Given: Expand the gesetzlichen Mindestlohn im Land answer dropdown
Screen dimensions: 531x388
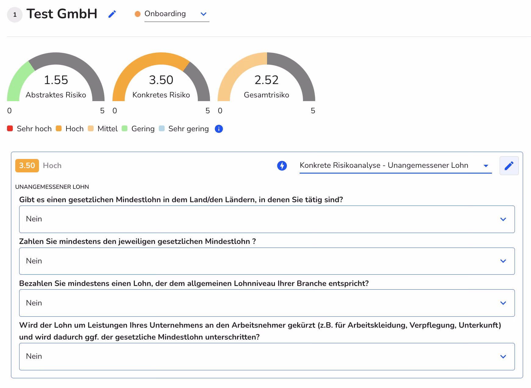Looking at the screenshot, I should pyautogui.click(x=267, y=219).
